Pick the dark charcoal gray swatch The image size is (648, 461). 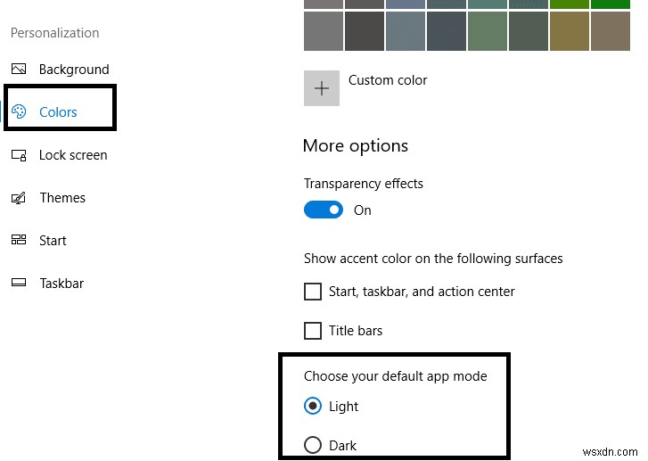tap(365, 31)
